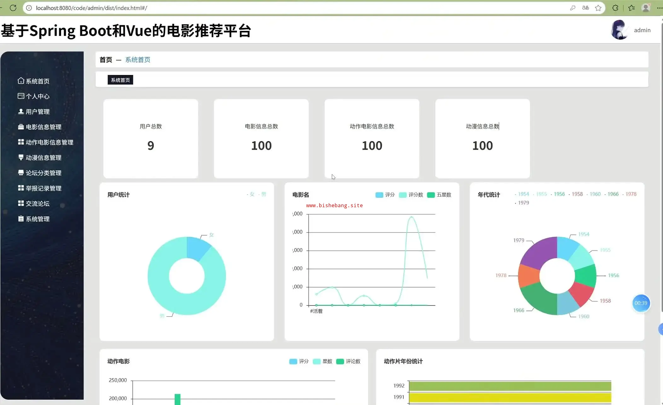Select the 系统首页 page tab
Screen dimensions: 663x405
120,80
